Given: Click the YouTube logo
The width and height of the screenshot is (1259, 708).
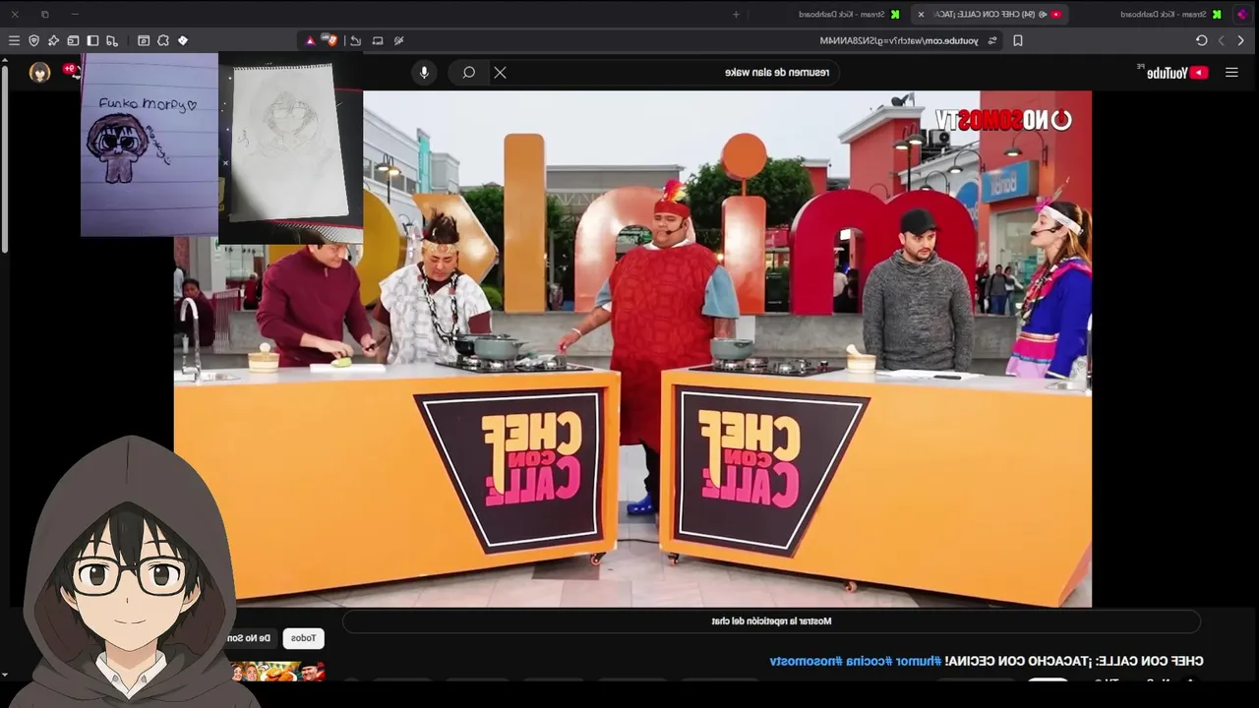Looking at the screenshot, I should click(x=1177, y=72).
